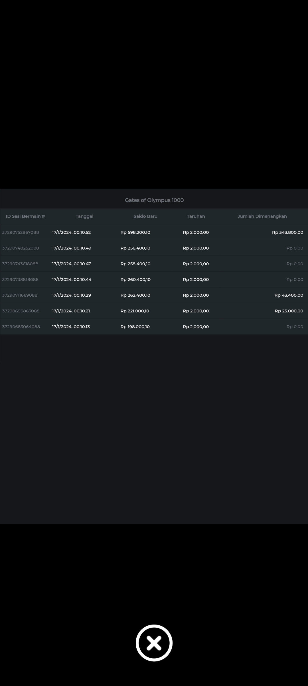Click the Rp 598.200,10 balance cell

pyautogui.click(x=135, y=232)
